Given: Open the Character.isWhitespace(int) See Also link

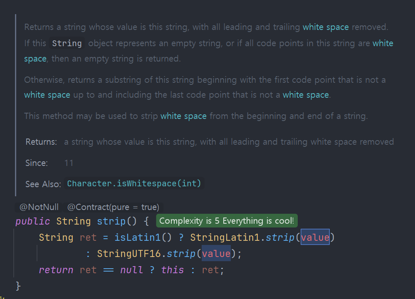Looking at the screenshot, I should tap(134, 183).
